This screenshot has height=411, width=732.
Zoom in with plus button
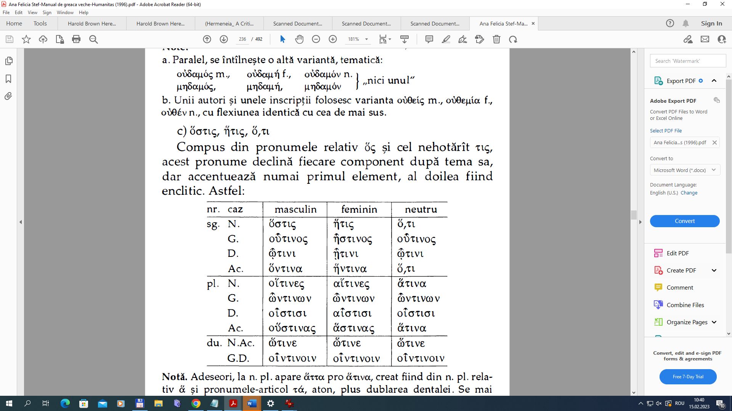[x=333, y=39]
